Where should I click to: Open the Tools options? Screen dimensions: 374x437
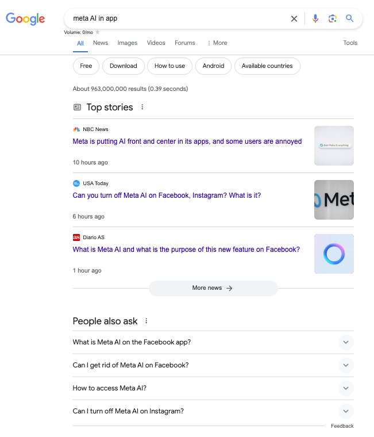pyautogui.click(x=350, y=43)
